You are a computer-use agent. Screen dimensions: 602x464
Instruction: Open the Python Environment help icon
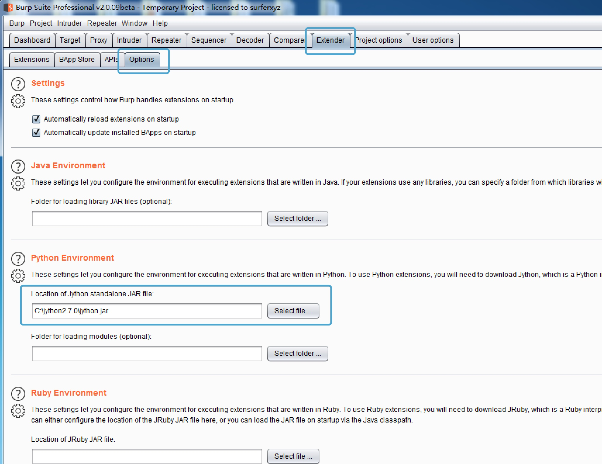(18, 259)
